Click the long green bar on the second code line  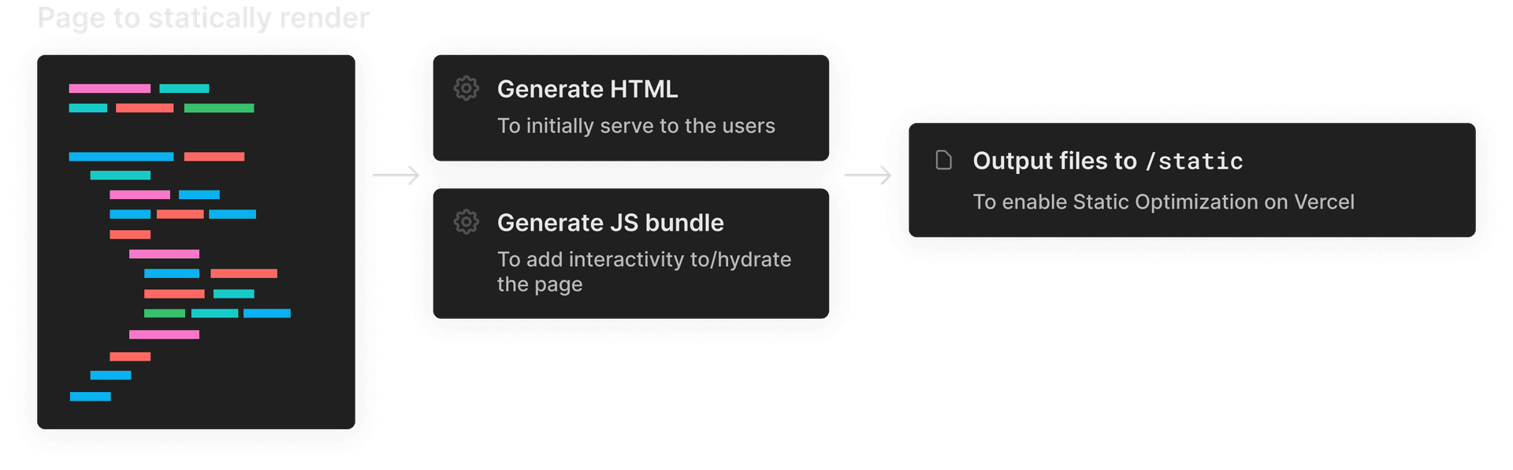[x=219, y=108]
